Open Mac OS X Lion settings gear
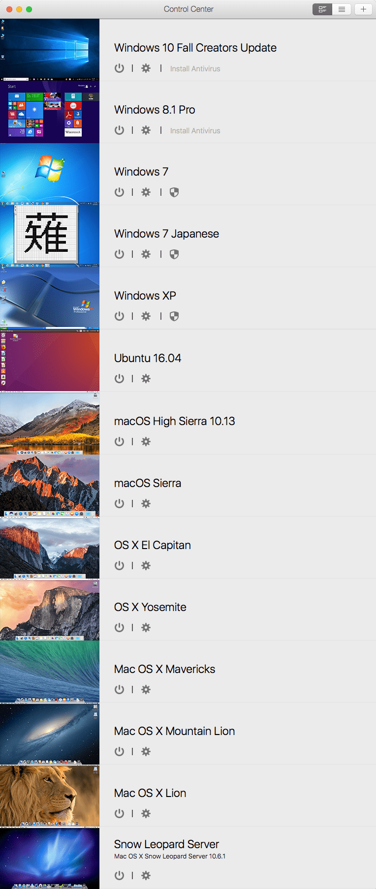The width and height of the screenshot is (376, 889). point(146,814)
